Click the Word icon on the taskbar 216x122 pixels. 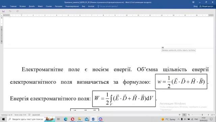pos(93,119)
